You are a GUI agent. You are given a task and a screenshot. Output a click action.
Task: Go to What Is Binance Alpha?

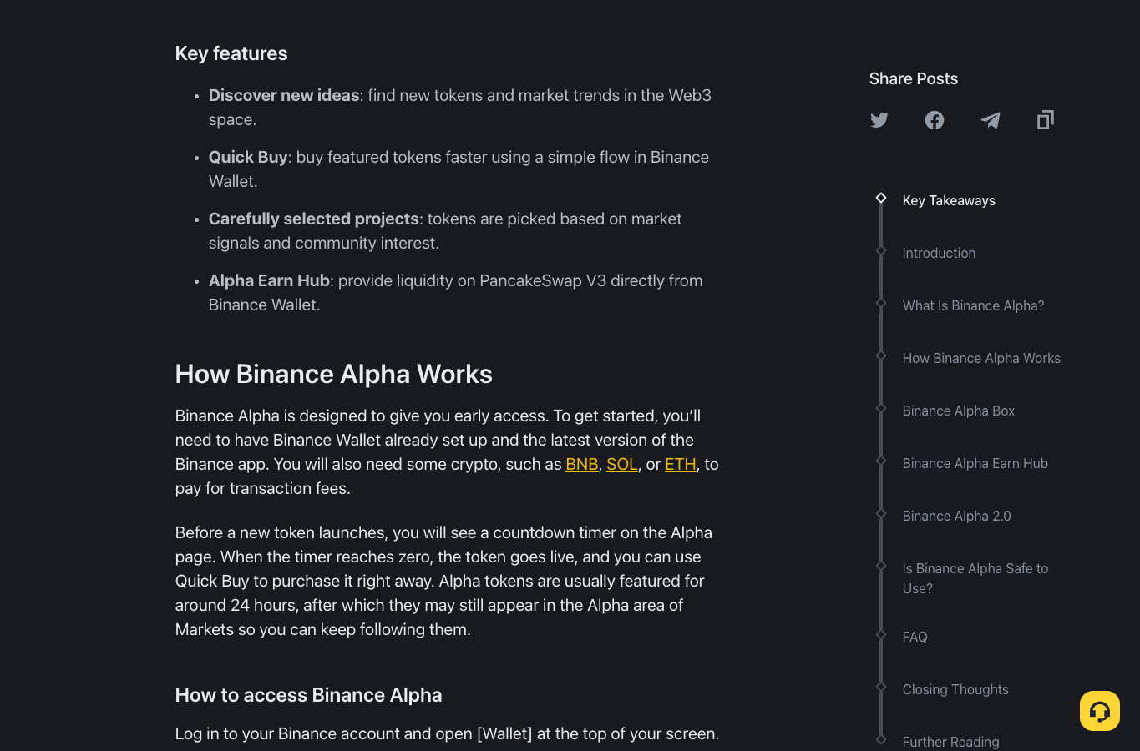[973, 305]
